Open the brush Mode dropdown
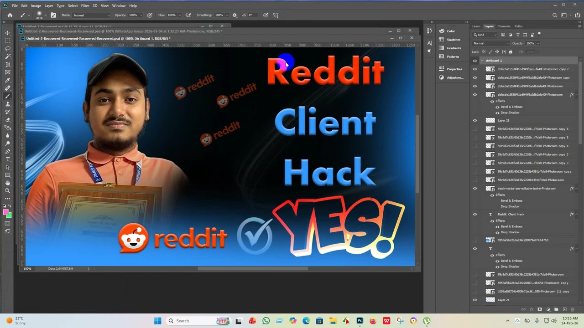This screenshot has width=584, height=328. [x=91, y=15]
